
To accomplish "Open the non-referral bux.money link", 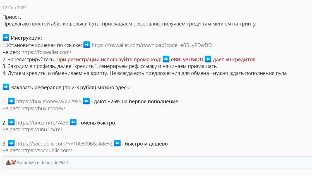I will (x=43, y=109).
